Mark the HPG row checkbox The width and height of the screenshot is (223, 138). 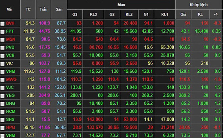click(x=3, y=127)
